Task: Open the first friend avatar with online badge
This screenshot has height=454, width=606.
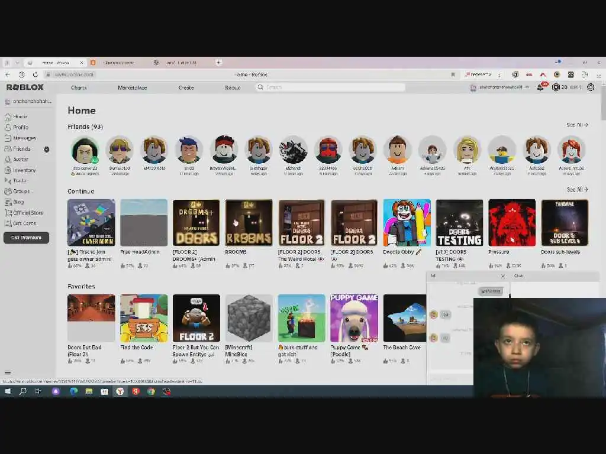Action: click(x=85, y=150)
